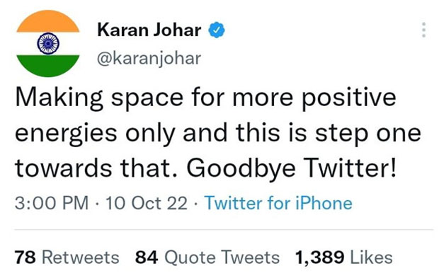The image size is (439, 273).
Task: Open the @karanjohar handle
Action: tap(149, 59)
